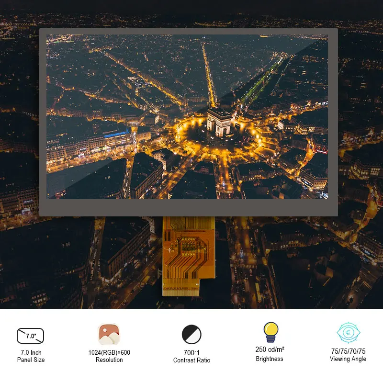
Task: Click the '250 cd/m² Brightness' text
Action: [x=270, y=354]
